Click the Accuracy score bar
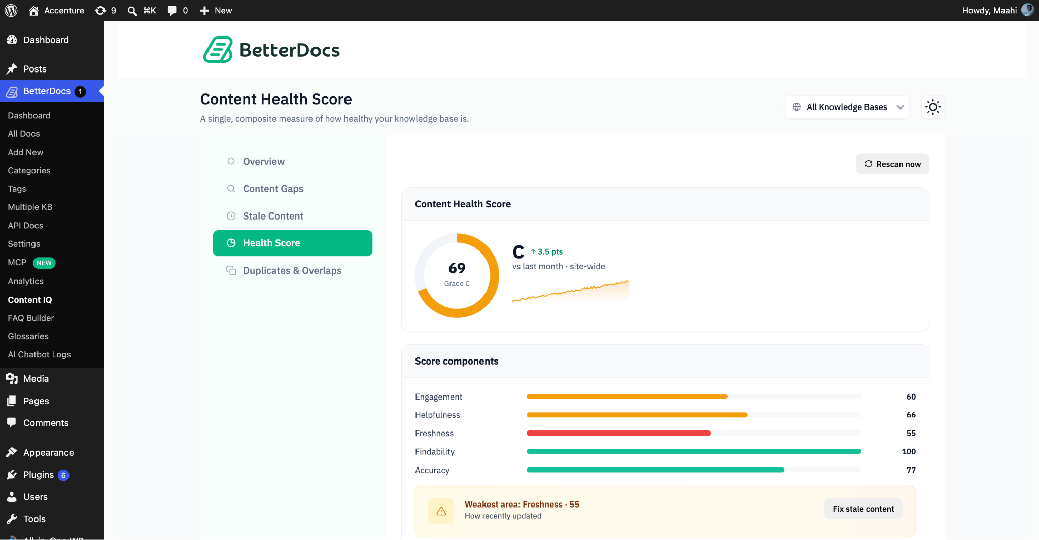This screenshot has height=540, width=1039. 694,470
